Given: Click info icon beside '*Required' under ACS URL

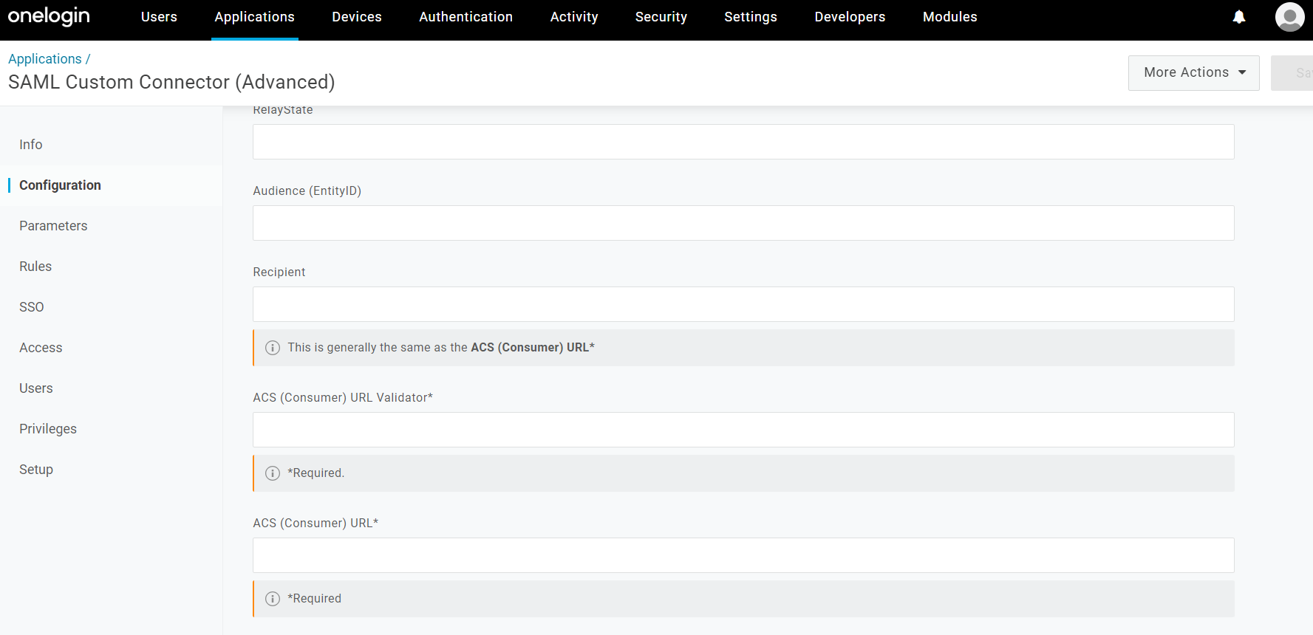Looking at the screenshot, I should point(273,599).
